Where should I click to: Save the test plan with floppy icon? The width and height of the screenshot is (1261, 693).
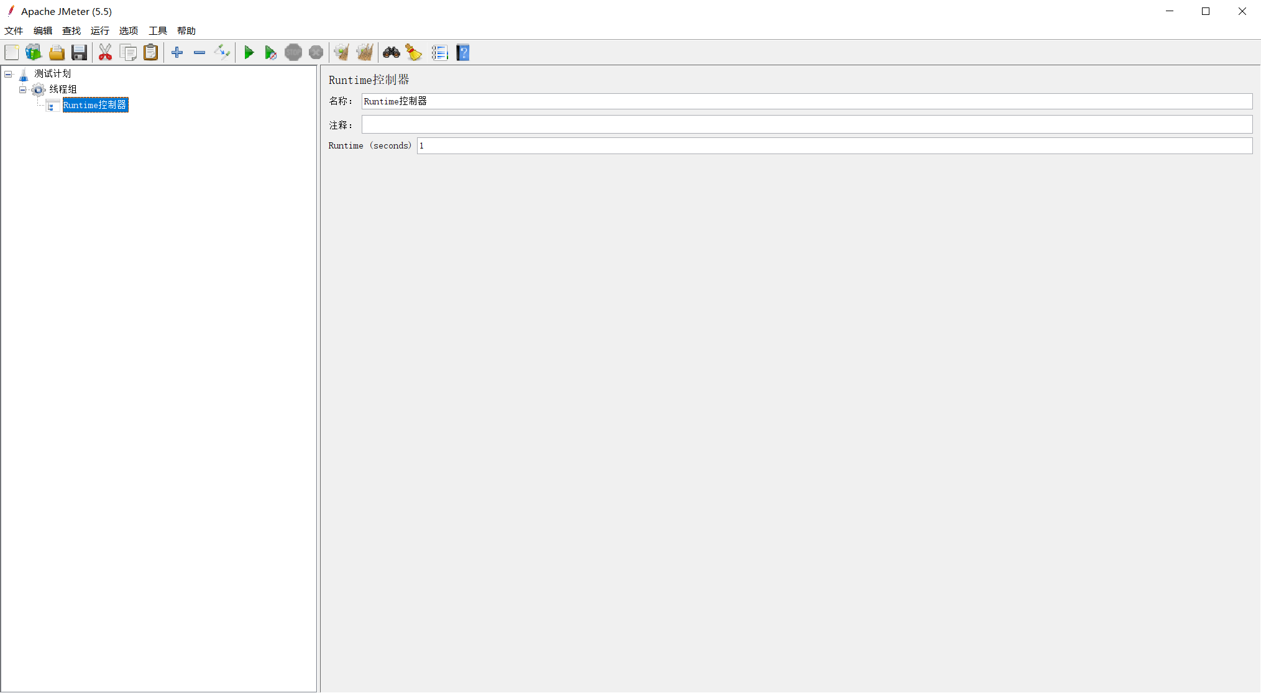(79, 53)
